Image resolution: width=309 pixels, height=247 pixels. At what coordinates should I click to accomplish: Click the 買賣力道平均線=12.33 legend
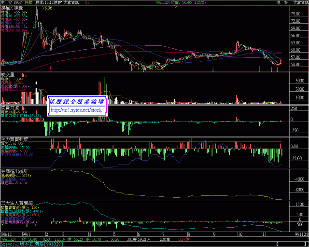[x=21, y=116]
